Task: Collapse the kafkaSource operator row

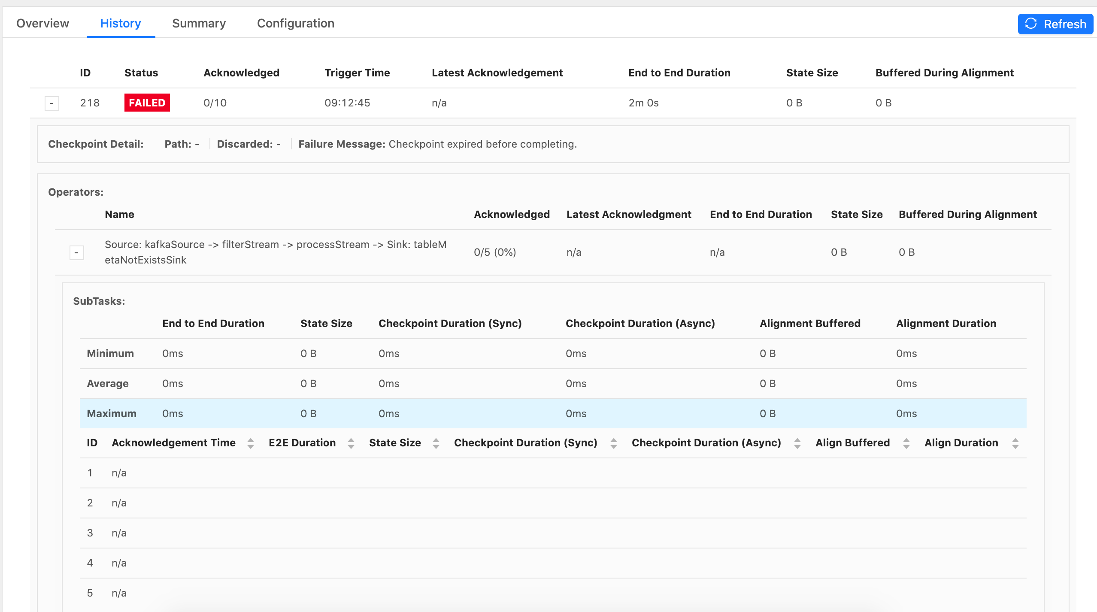Action: click(76, 253)
